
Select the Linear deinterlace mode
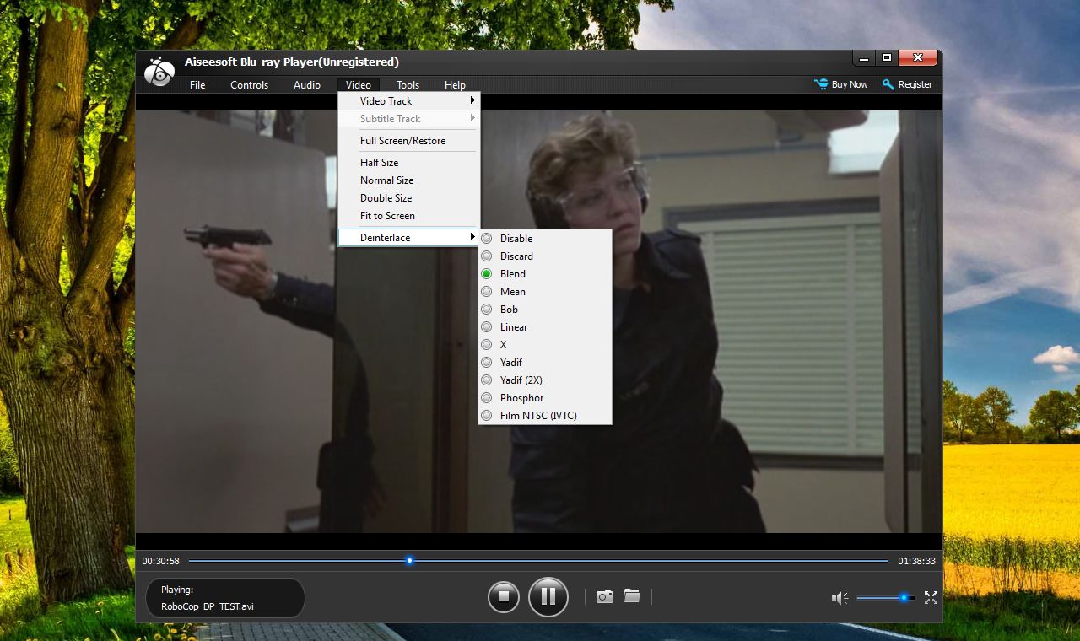click(x=545, y=327)
